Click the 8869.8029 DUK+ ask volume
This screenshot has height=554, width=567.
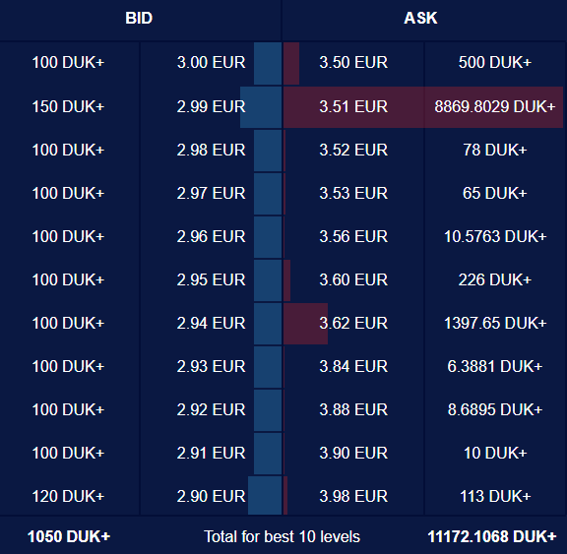click(x=495, y=106)
